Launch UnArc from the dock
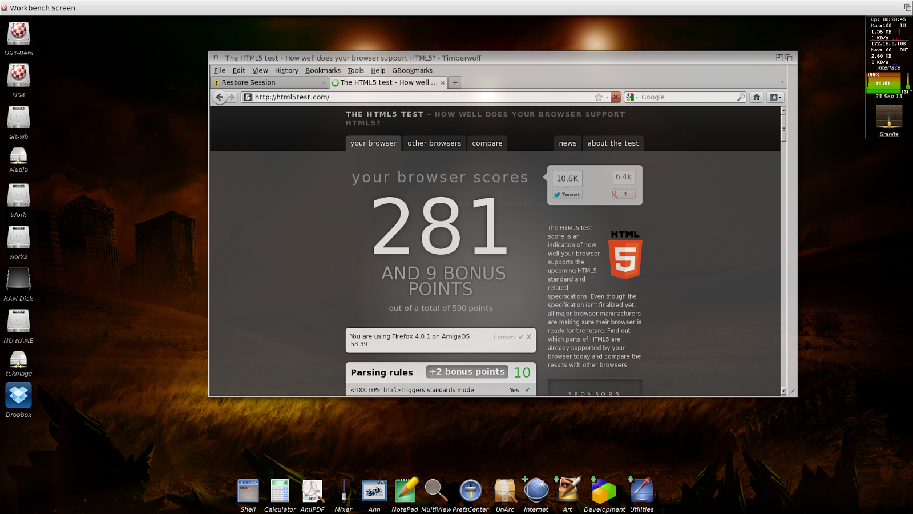Viewport: 913px width, 514px height. (x=505, y=491)
